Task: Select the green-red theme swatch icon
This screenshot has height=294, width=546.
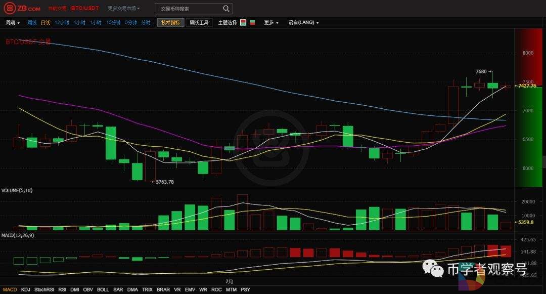Action: (252, 23)
